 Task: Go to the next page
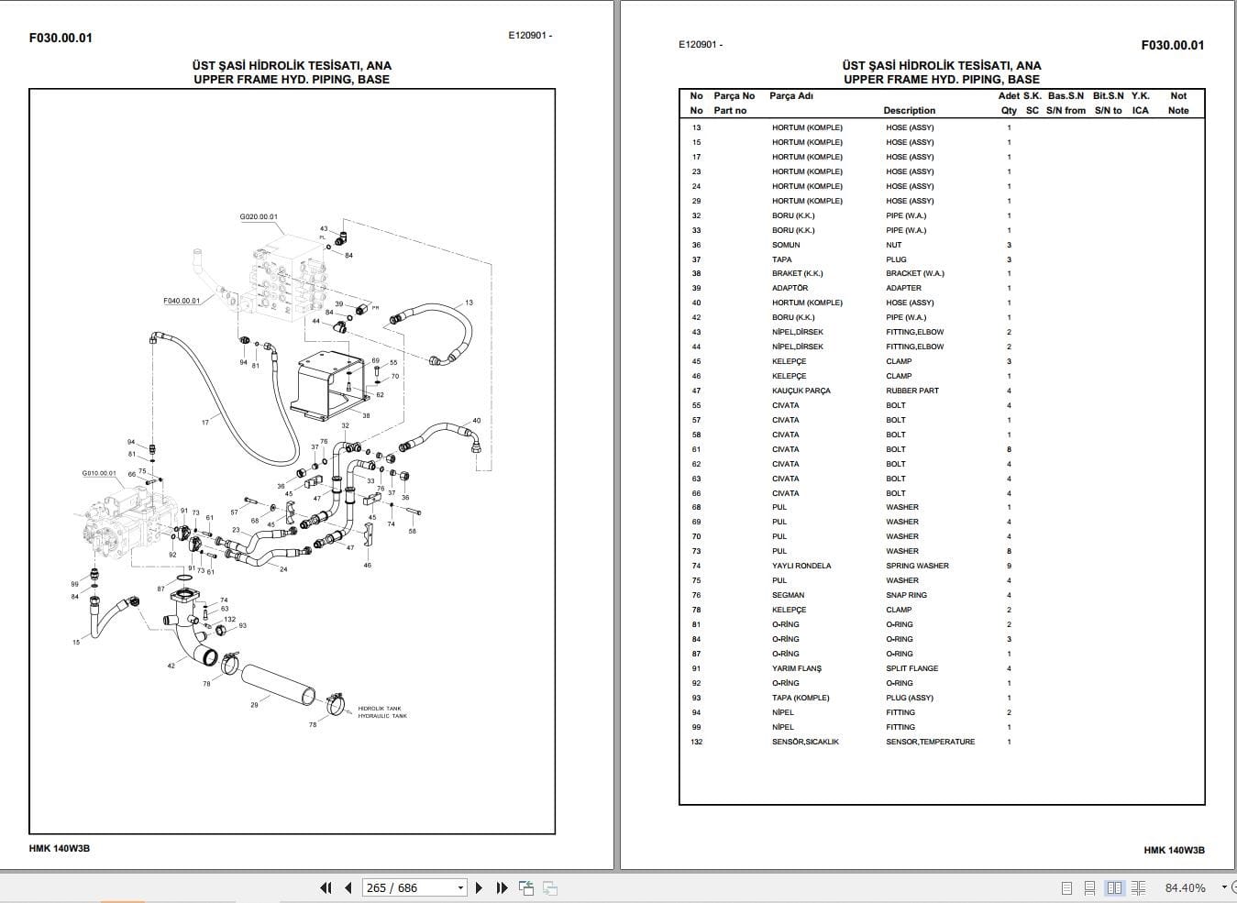click(x=479, y=887)
